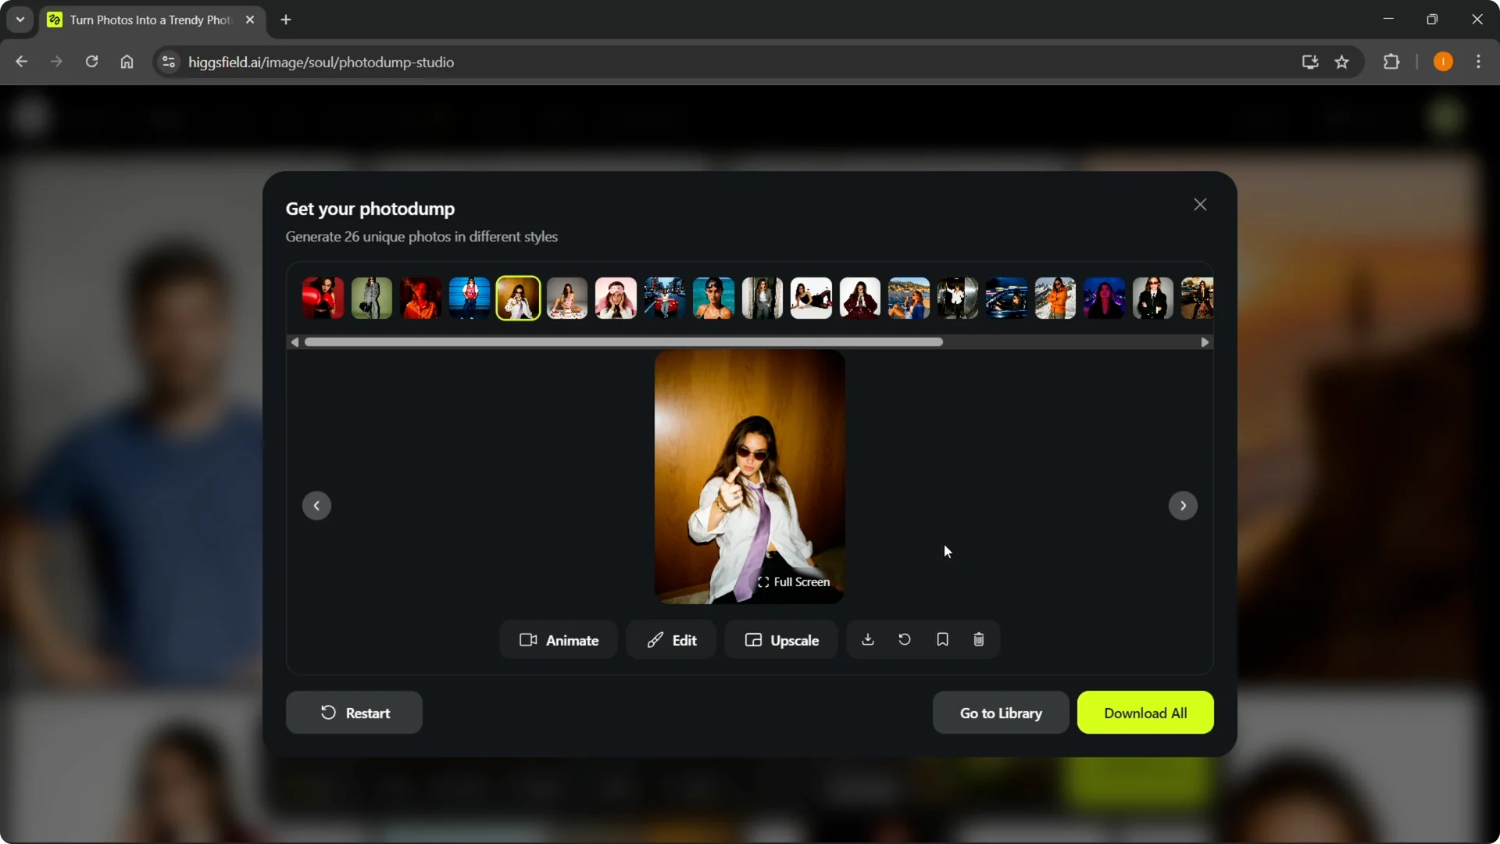Delete the photo using the trash icon
Image resolution: width=1500 pixels, height=844 pixels.
pyautogui.click(x=978, y=639)
